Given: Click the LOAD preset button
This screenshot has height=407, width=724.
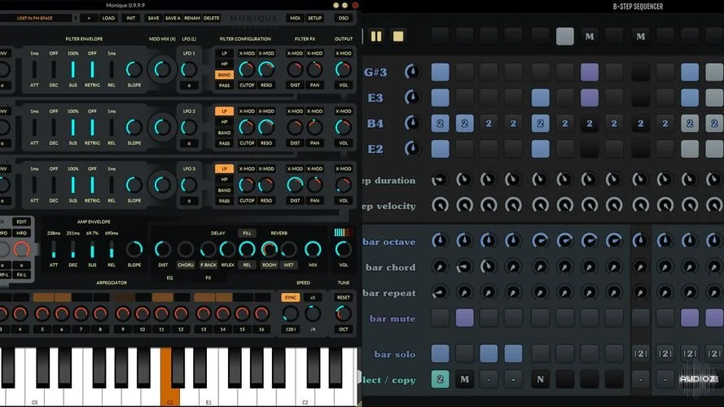Looking at the screenshot, I should pos(108,18).
